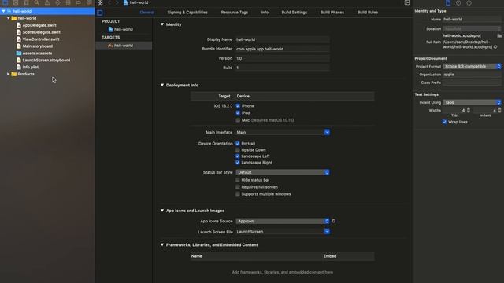Open the Indent Using dropdown

[472, 102]
